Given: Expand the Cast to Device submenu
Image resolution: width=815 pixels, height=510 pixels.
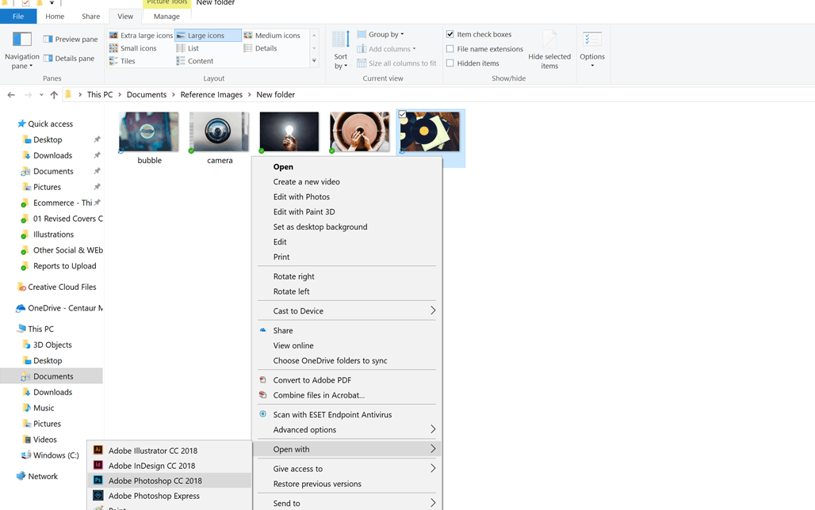Looking at the screenshot, I should coord(352,311).
